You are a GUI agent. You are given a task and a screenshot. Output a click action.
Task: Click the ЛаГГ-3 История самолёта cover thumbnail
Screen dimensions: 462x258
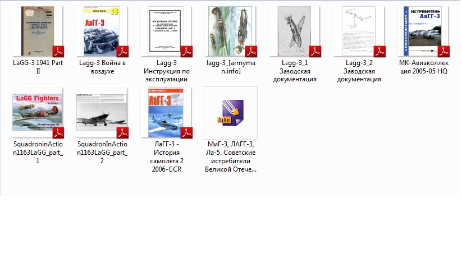pos(166,112)
